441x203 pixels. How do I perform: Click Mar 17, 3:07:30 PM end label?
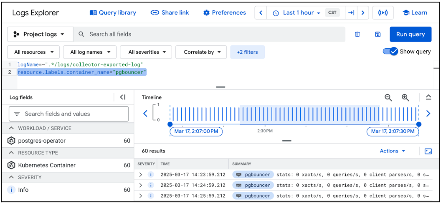tap(393, 131)
